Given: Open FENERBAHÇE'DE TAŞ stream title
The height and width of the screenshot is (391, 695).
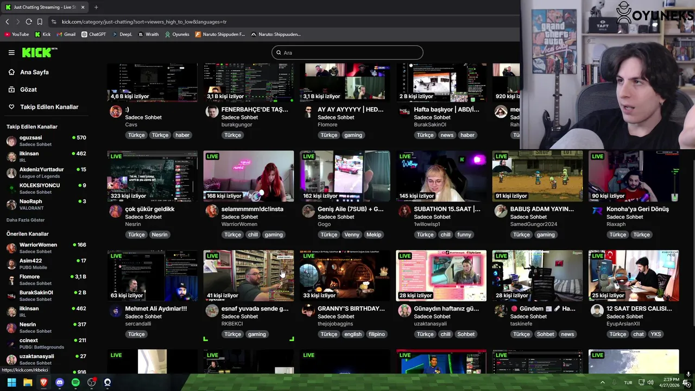Looking at the screenshot, I should (x=255, y=109).
